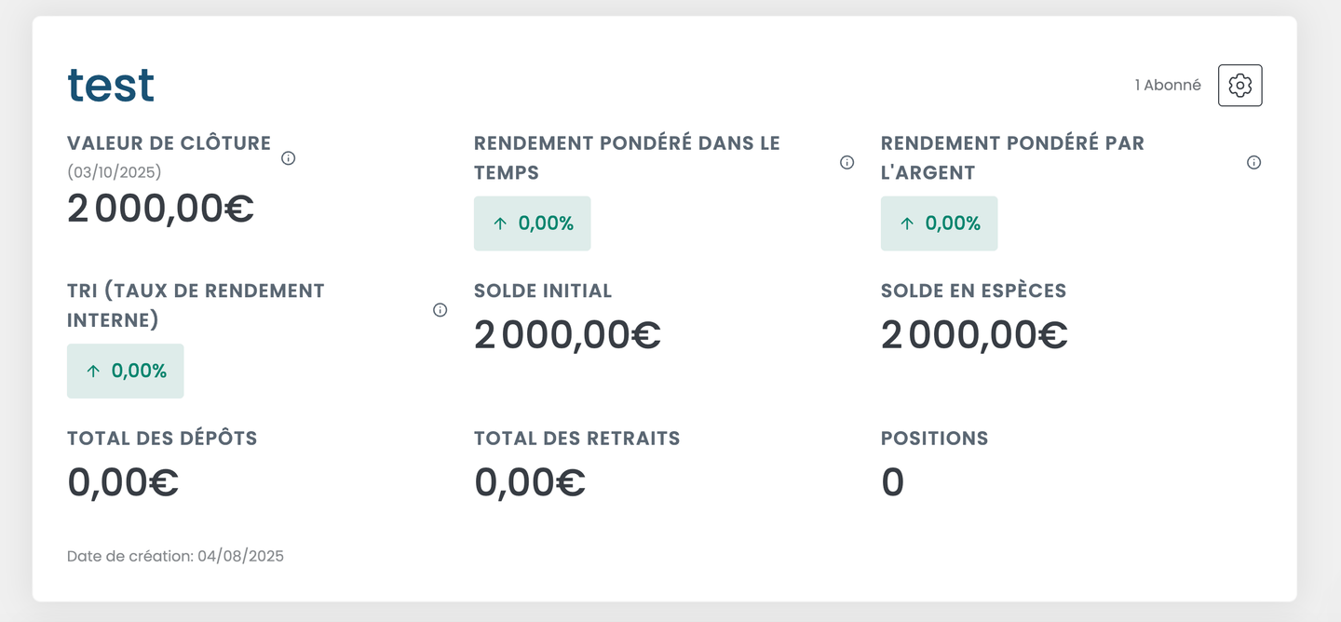Click the Date de création text

(x=175, y=557)
